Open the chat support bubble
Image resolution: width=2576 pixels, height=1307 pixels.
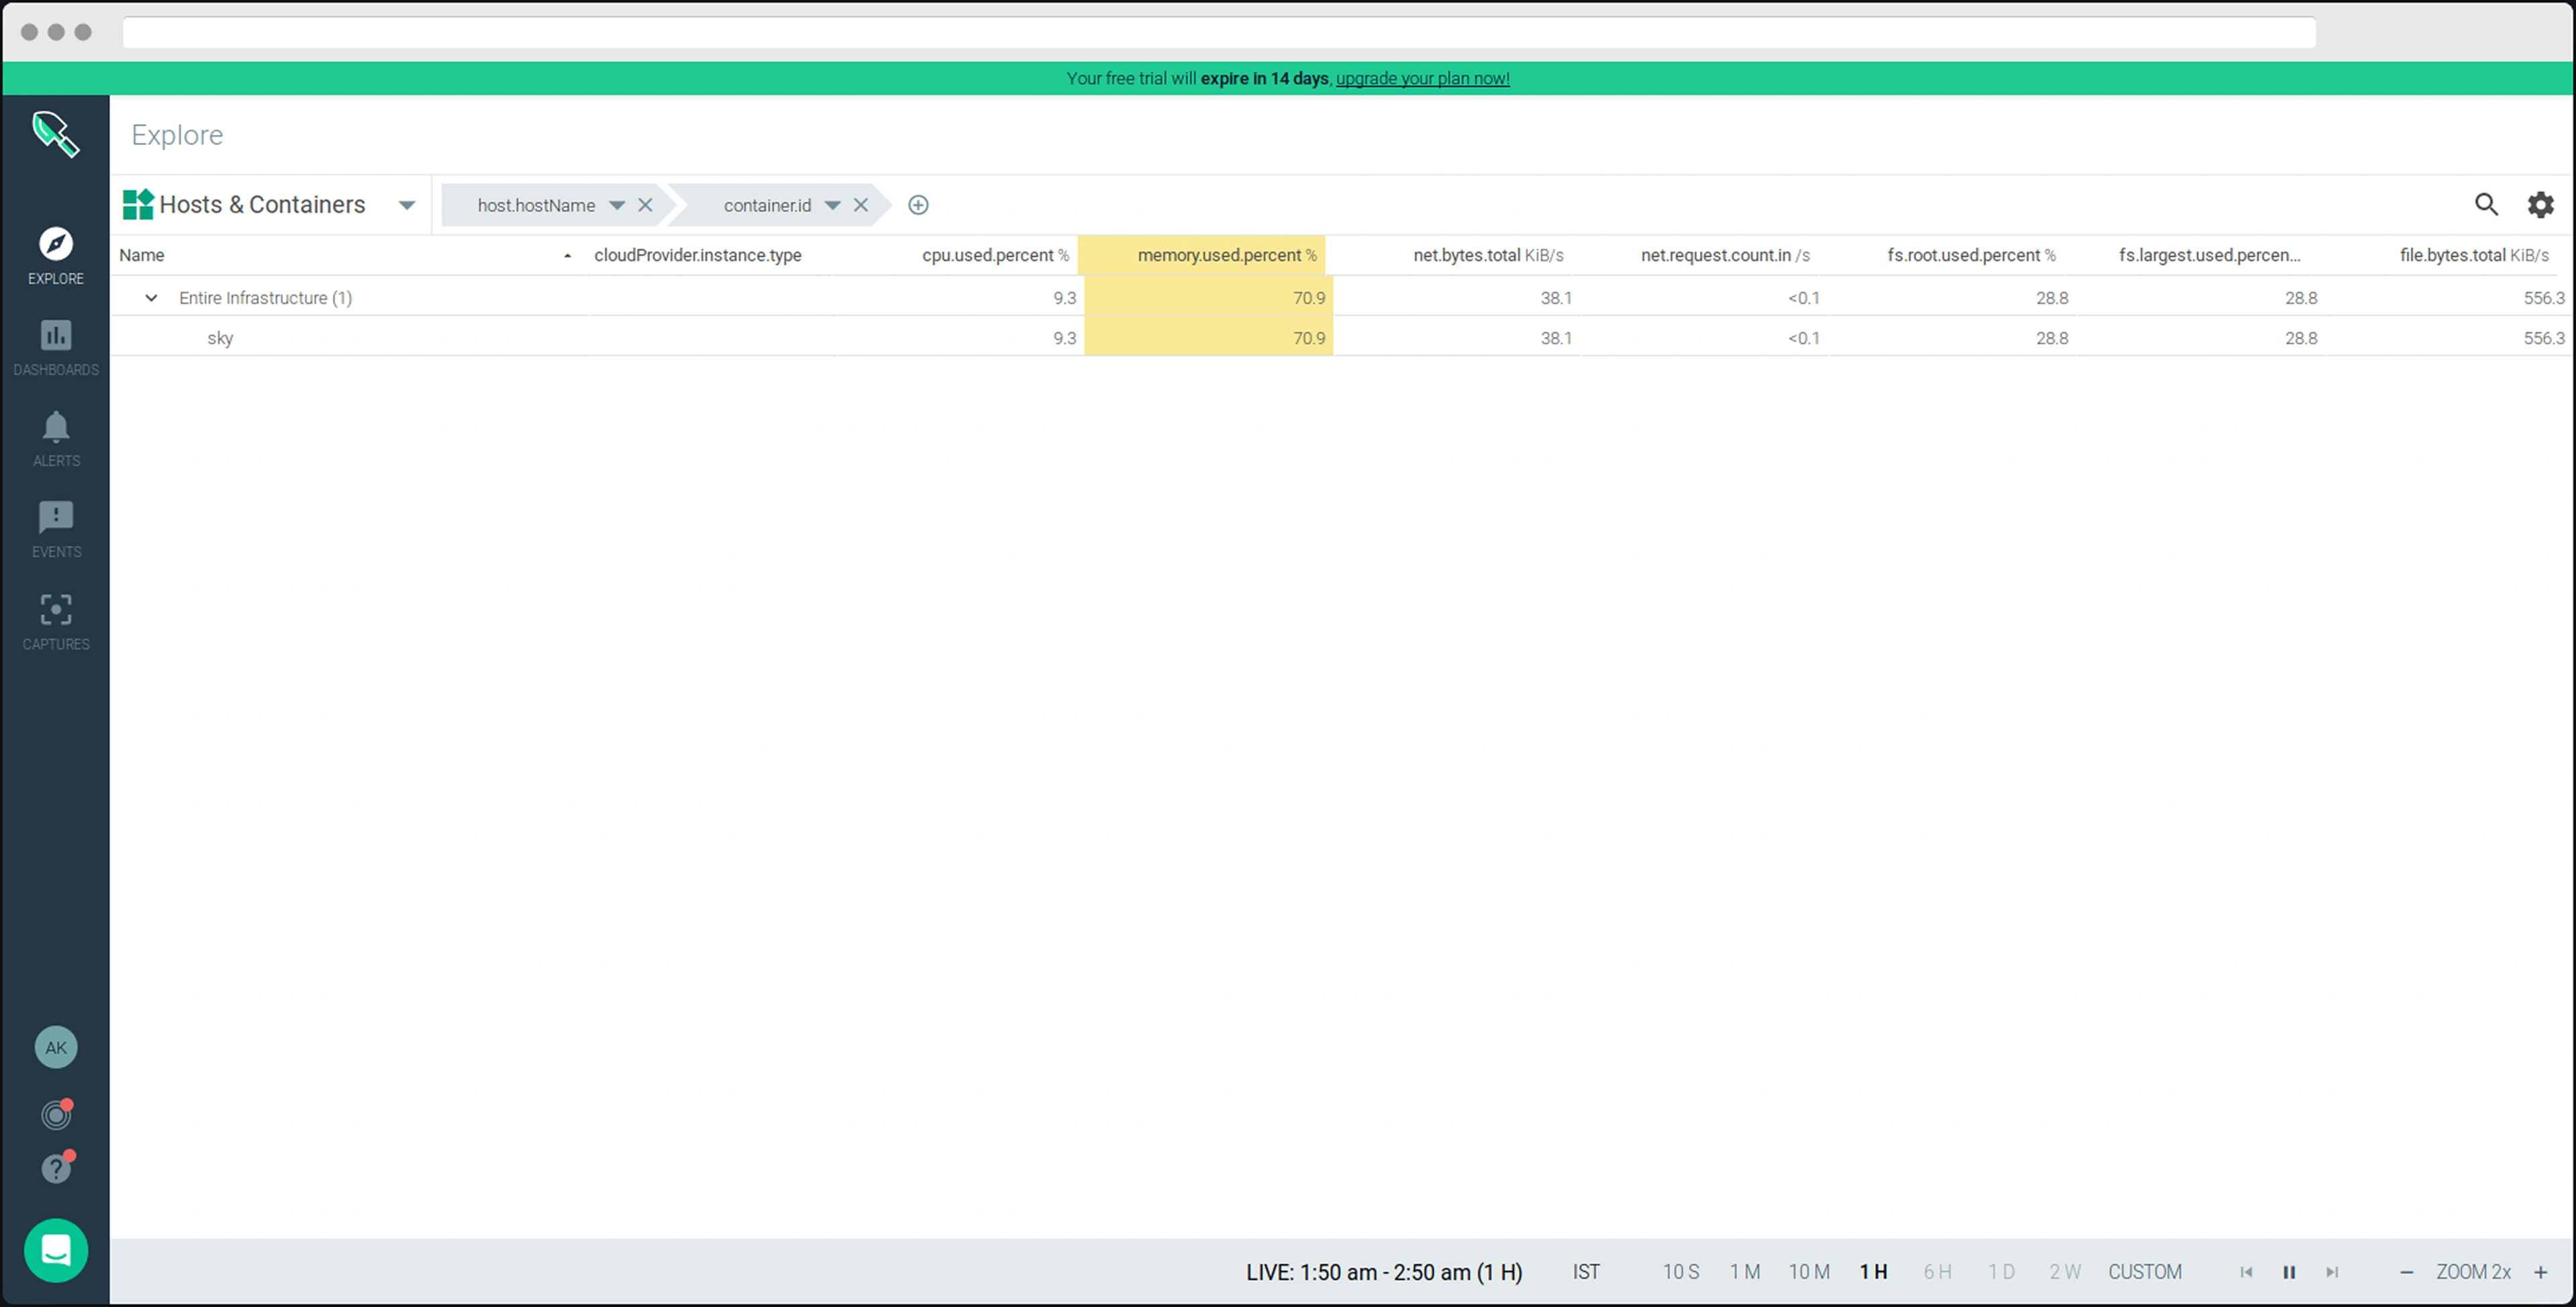56,1250
